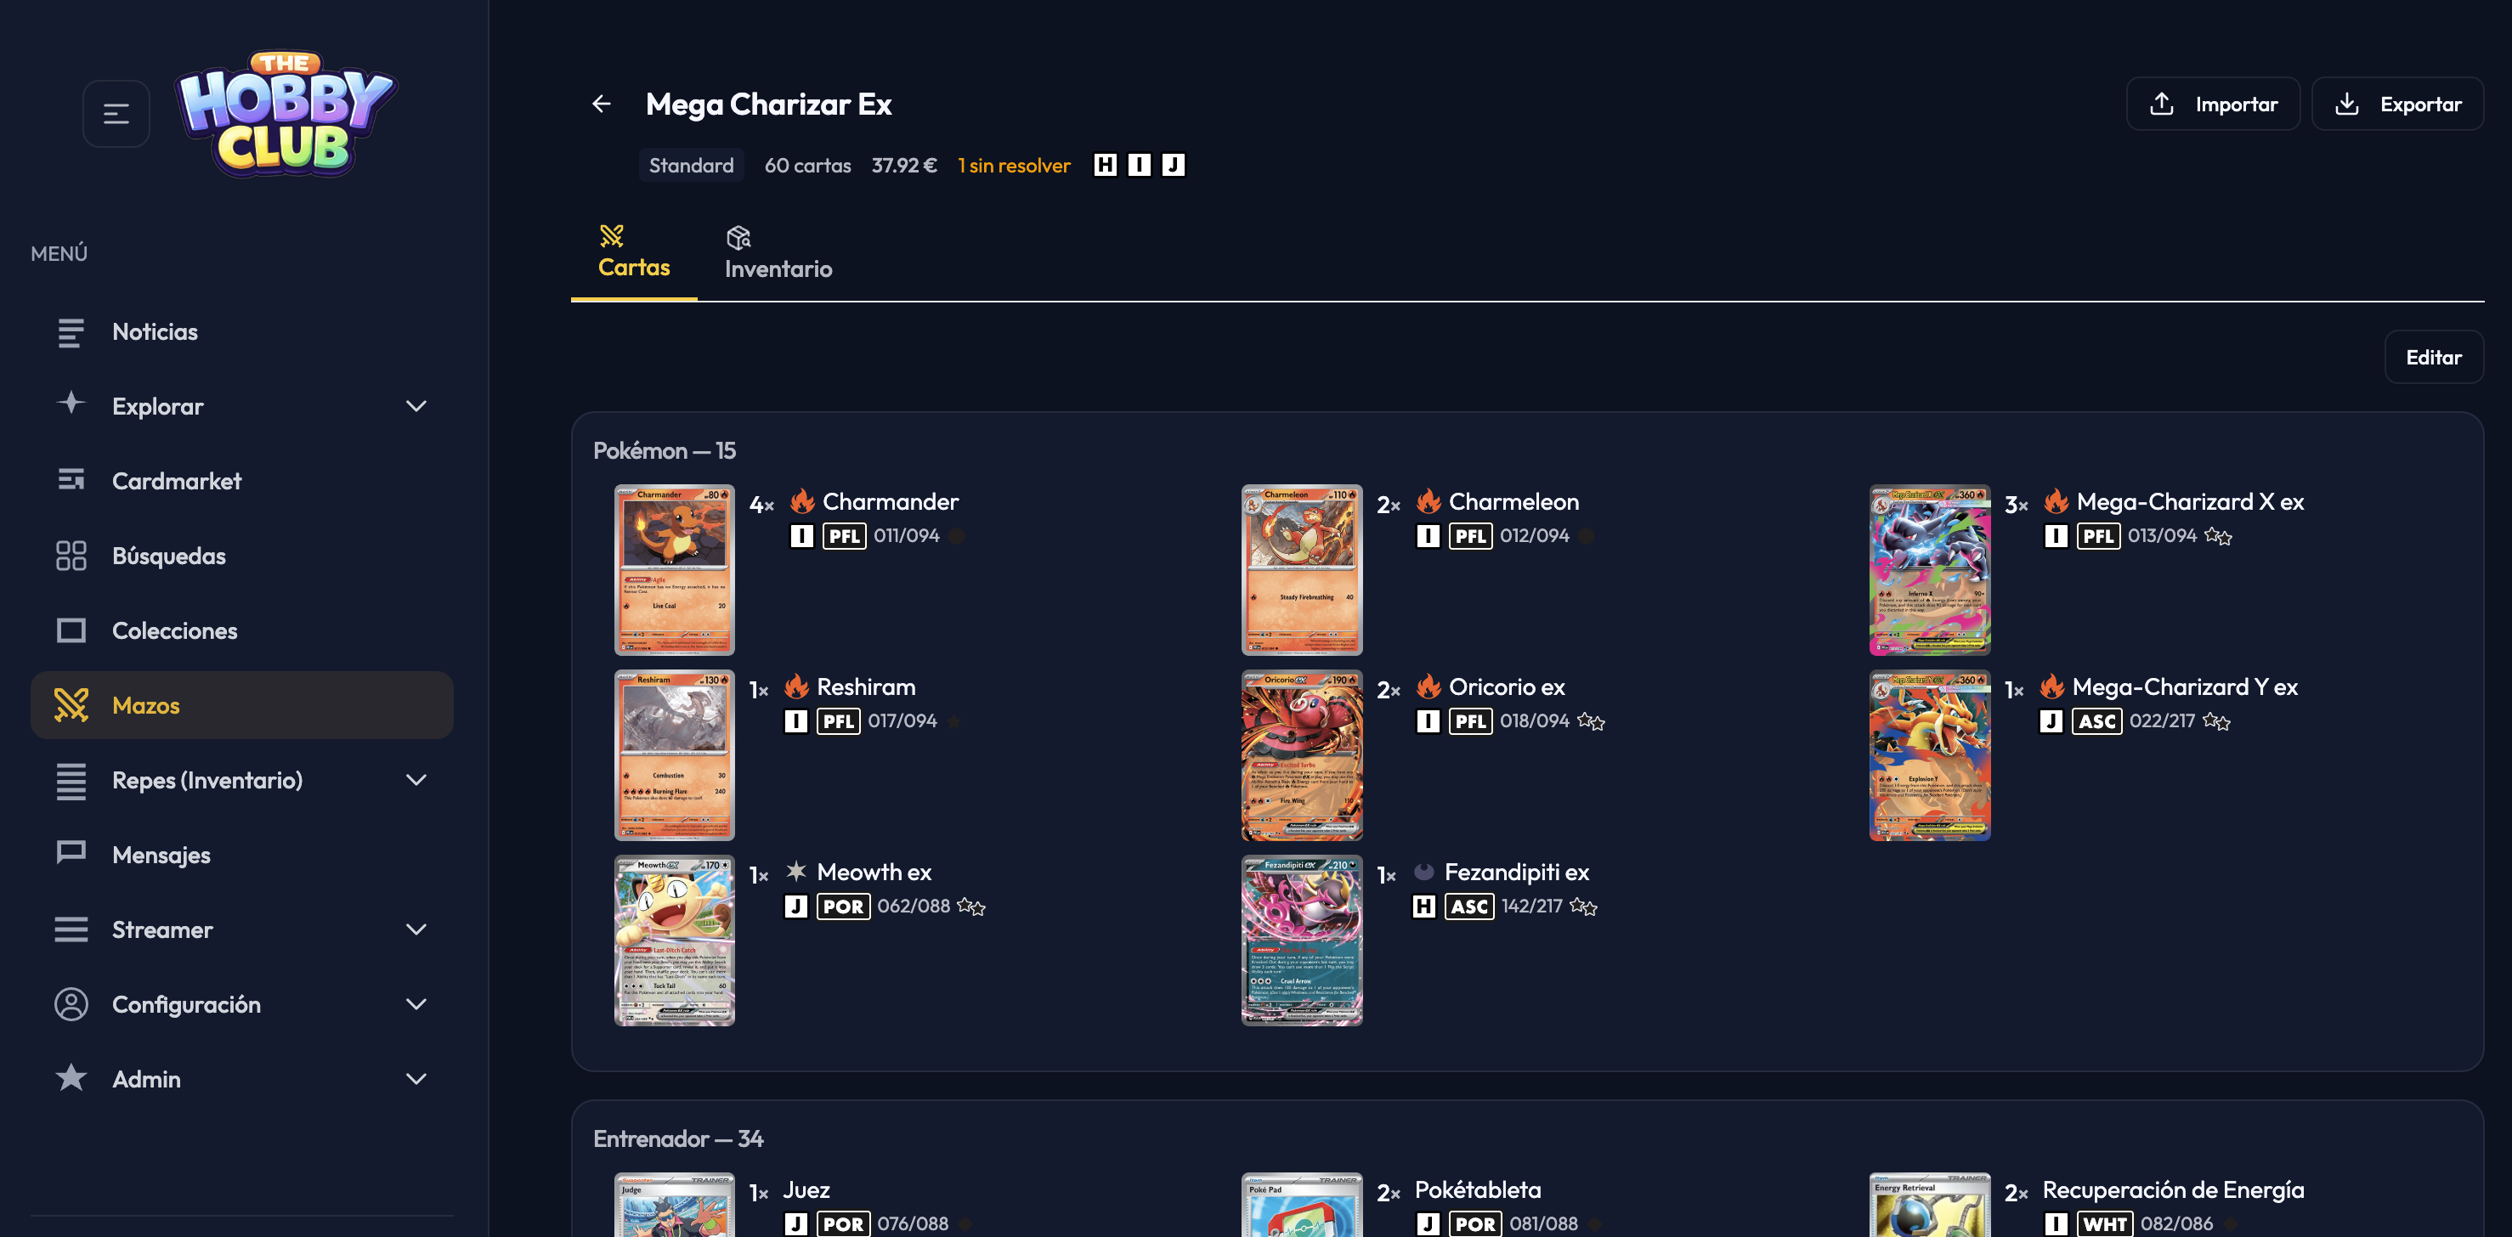The height and width of the screenshot is (1237, 2512).
Task: Expand the Streamer menu chevron
Action: click(x=416, y=929)
